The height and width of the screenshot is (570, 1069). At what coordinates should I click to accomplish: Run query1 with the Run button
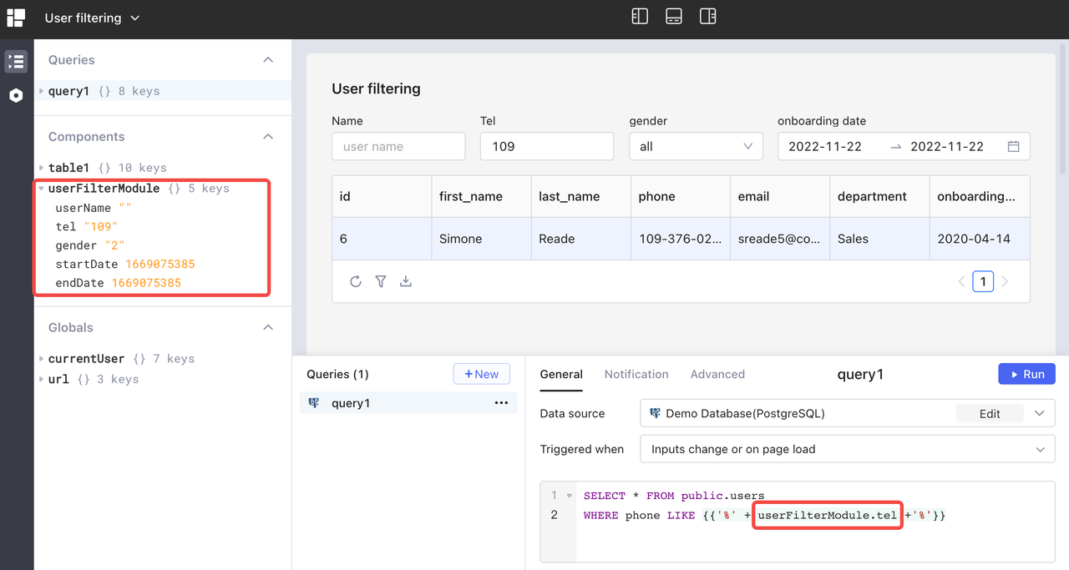tap(1026, 374)
